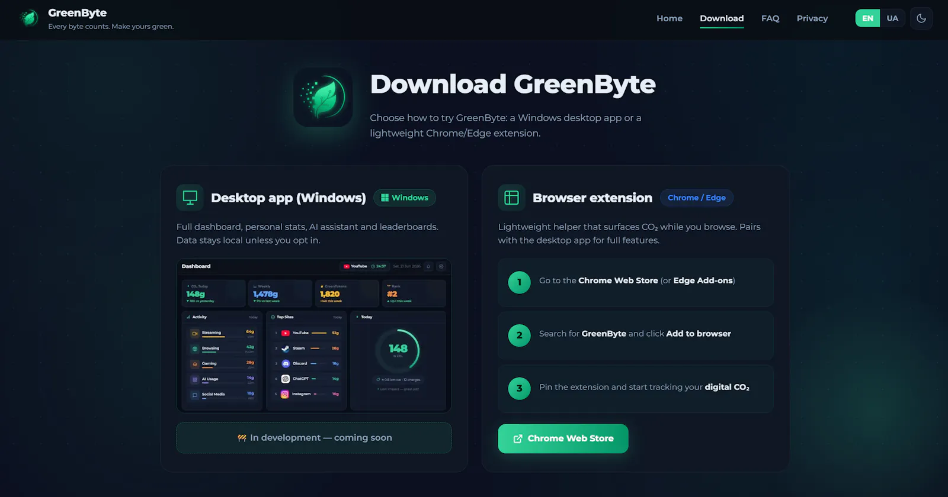This screenshot has width=948, height=497.
Task: Click the Streaming camera icon in Activity
Action: tap(195, 333)
